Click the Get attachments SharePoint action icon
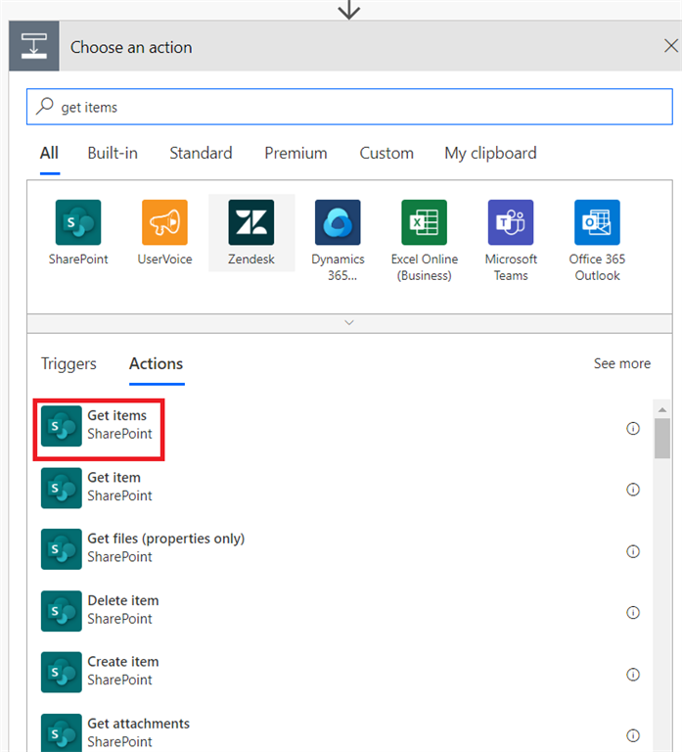This screenshot has width=682, height=752. click(62, 732)
